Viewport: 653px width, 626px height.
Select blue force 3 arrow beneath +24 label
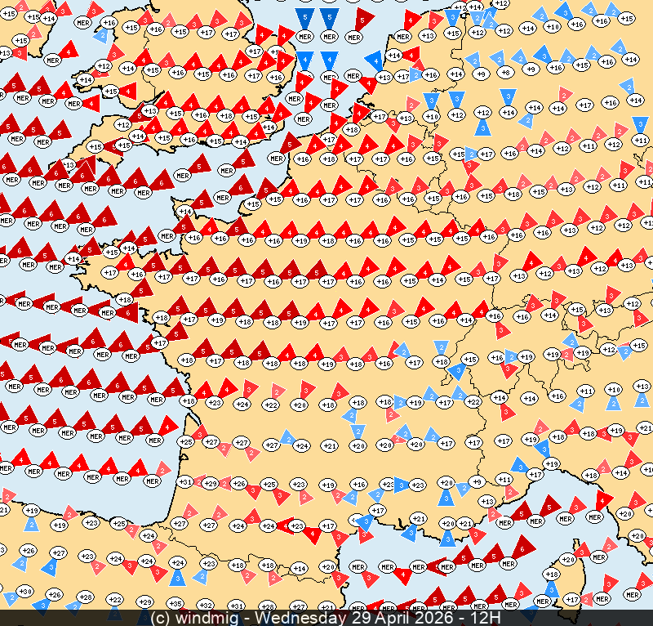[x=177, y=577]
